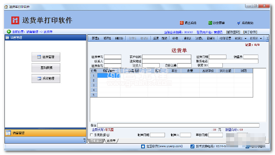Image resolution: width=275 pixels, height=155 pixels.
Task: Click 新建 in the toolbar
Action: (x=95, y=38)
